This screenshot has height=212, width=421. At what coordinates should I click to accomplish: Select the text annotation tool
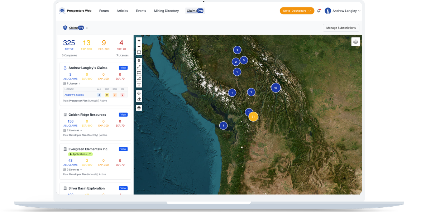139,84
